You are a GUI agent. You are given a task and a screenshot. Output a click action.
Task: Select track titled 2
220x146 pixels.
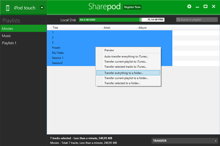(x=109, y=37)
